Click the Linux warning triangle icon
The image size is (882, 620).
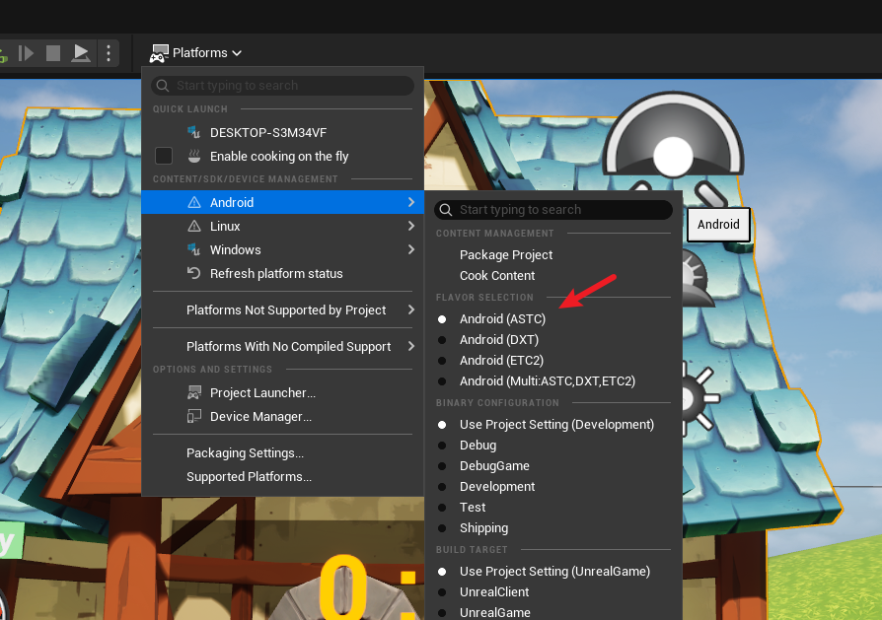pyautogui.click(x=194, y=226)
